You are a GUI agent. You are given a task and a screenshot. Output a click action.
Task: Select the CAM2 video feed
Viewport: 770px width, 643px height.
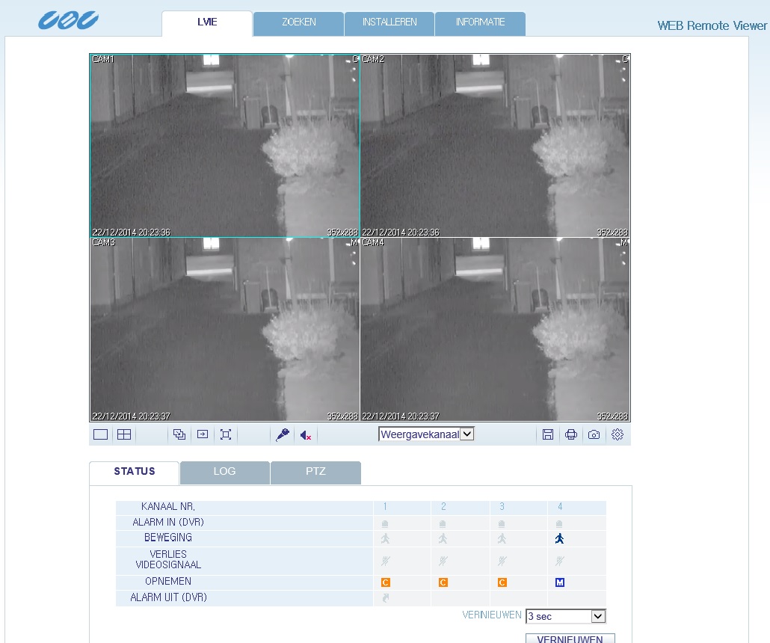tap(495, 145)
